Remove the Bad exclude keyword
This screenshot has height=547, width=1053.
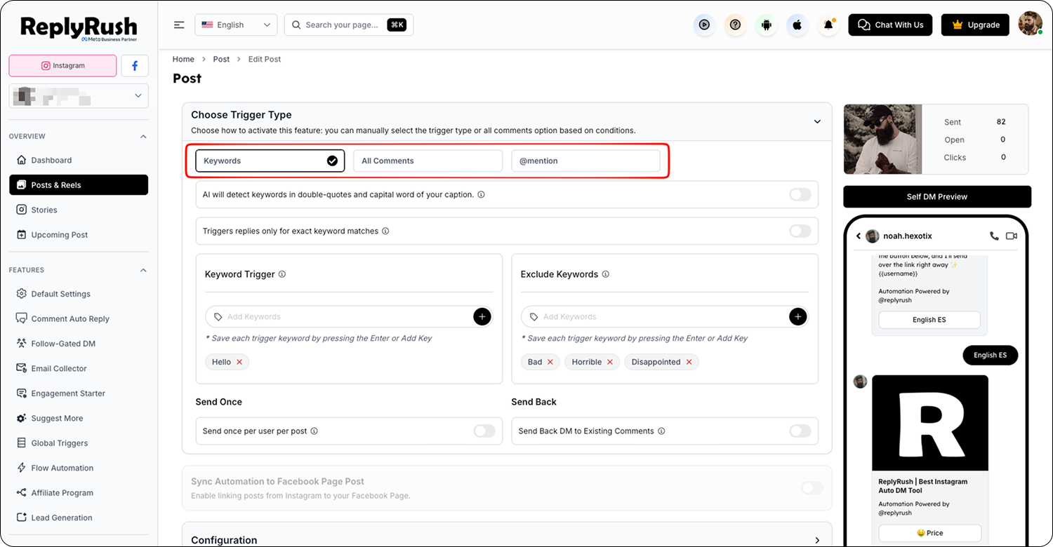(550, 362)
